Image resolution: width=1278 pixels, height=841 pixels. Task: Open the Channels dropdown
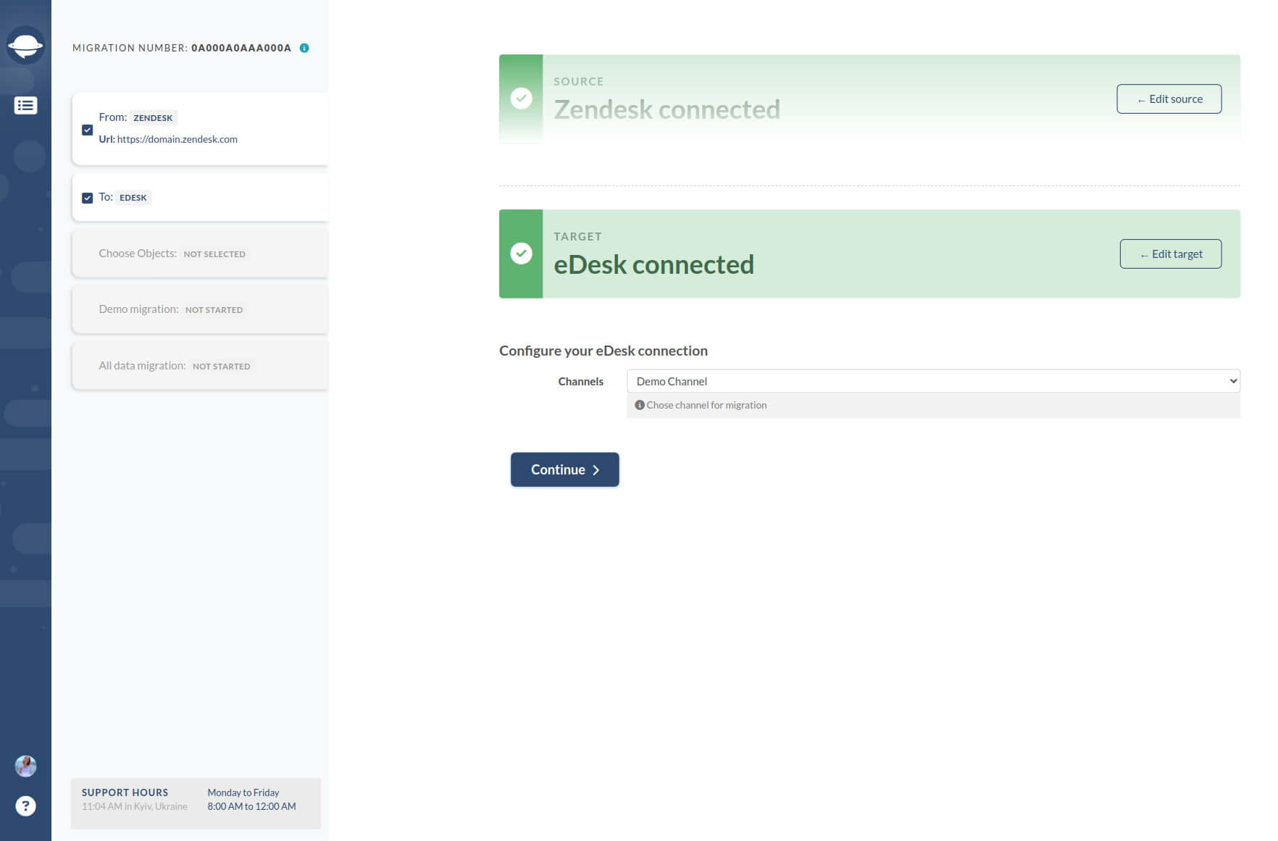tap(933, 381)
